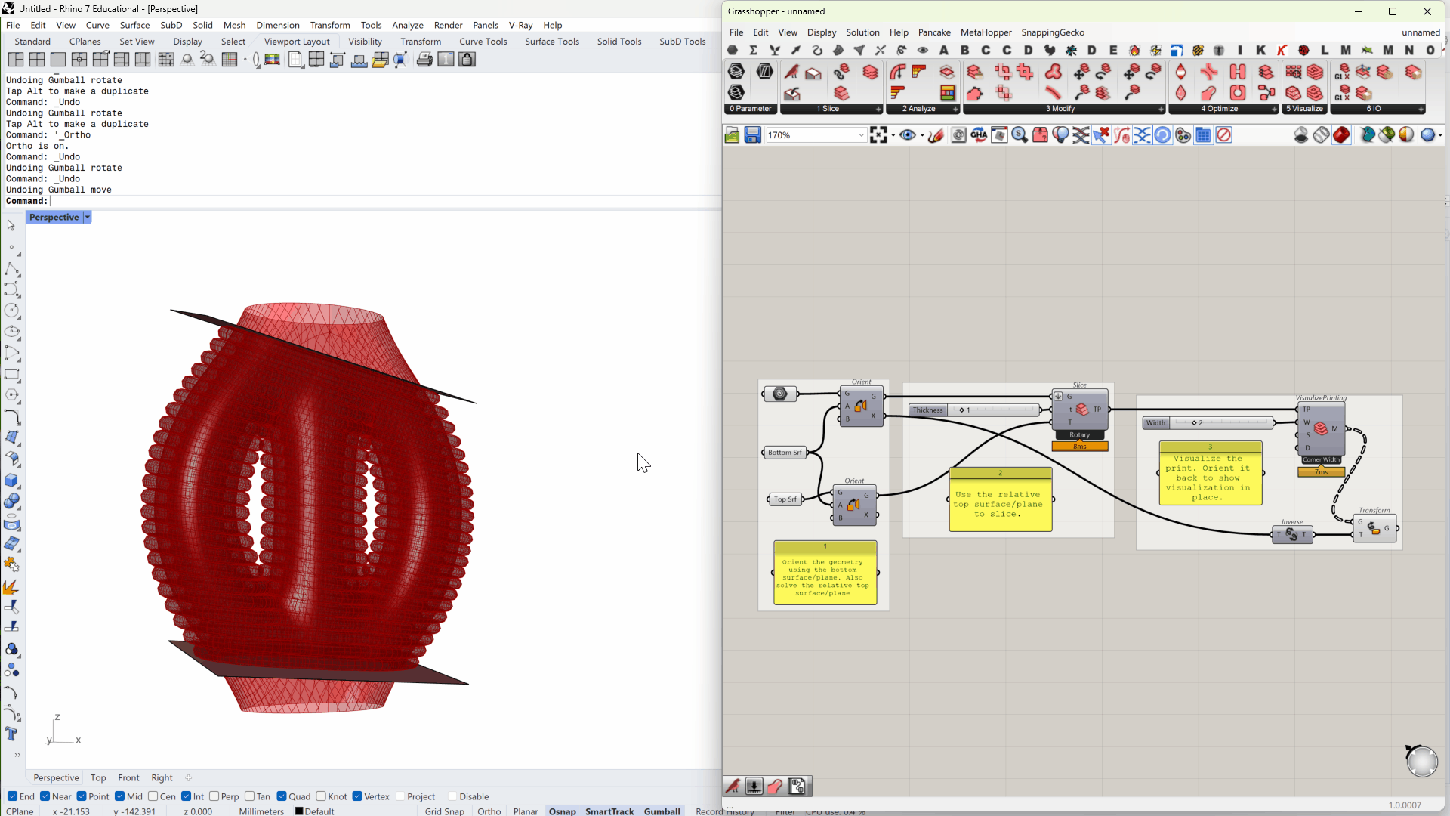
Task: Toggle the Gumball status bar button
Action: tap(662, 811)
